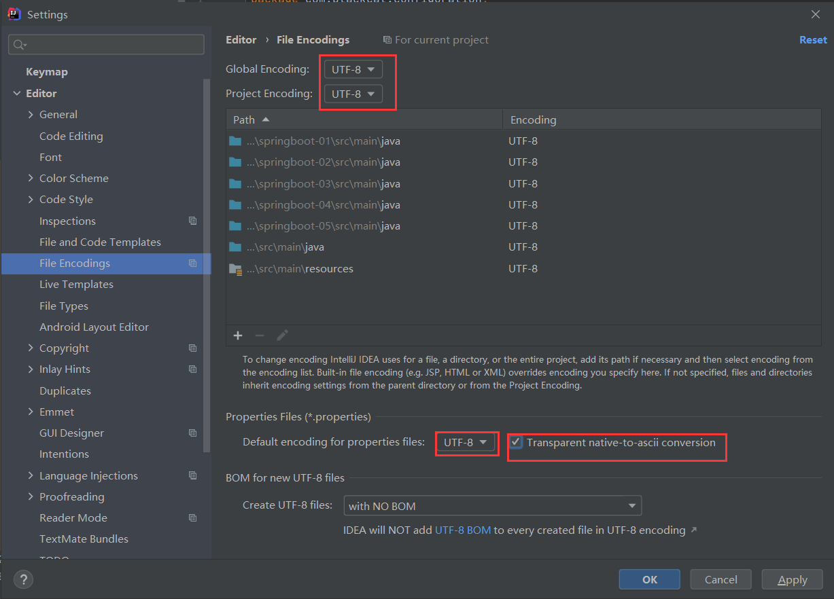Image resolution: width=834 pixels, height=599 pixels.
Task: Expand the Inlay Hints node arrow
Action: click(31, 369)
